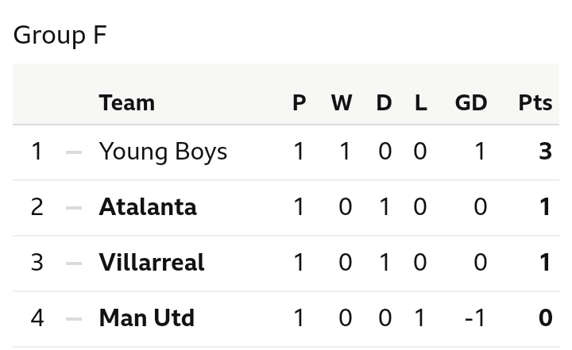The image size is (572, 350).
Task: Select the Young Boys team name
Action: tap(163, 152)
